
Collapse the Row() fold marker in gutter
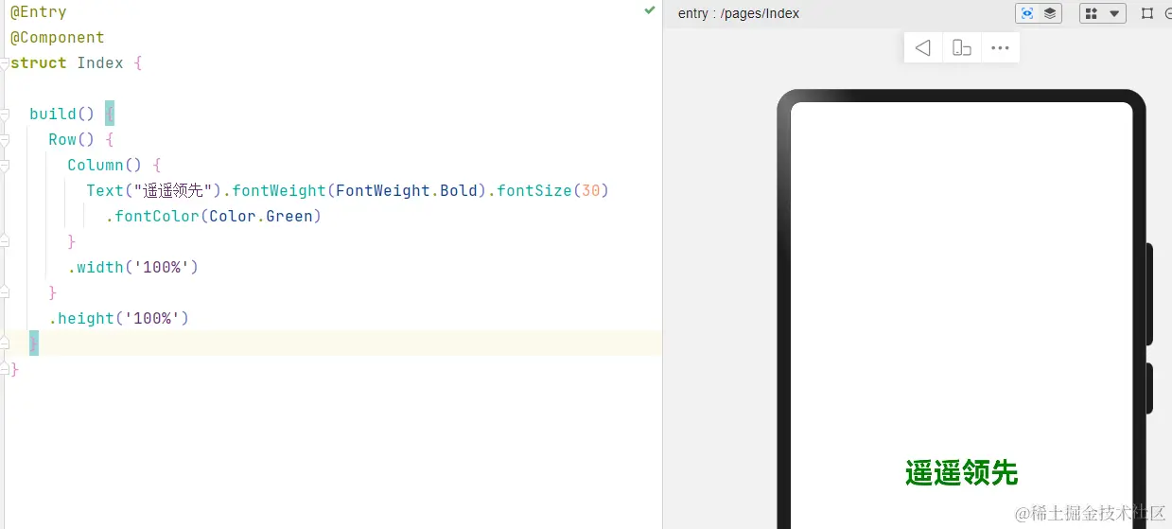[5, 140]
